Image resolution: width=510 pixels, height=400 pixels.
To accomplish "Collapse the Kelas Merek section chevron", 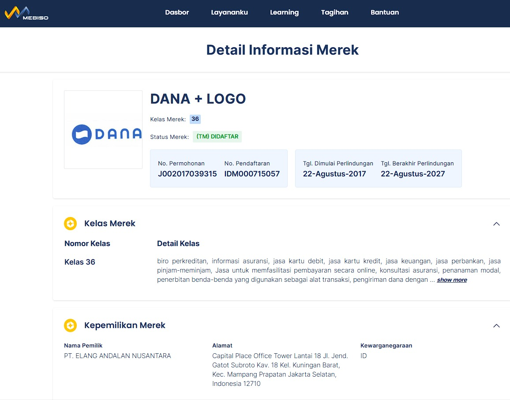I will tap(496, 224).
